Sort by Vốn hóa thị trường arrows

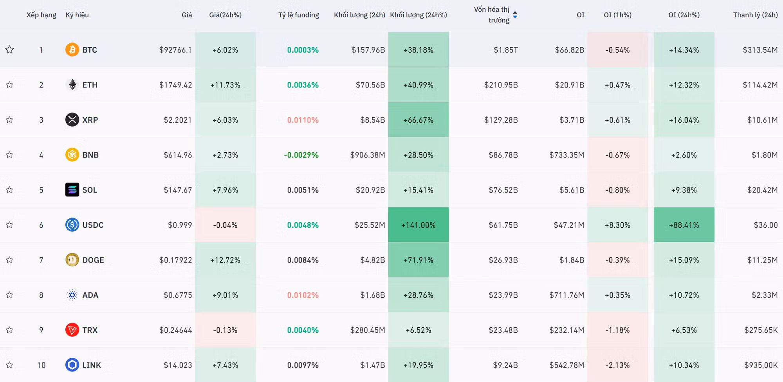(x=515, y=15)
